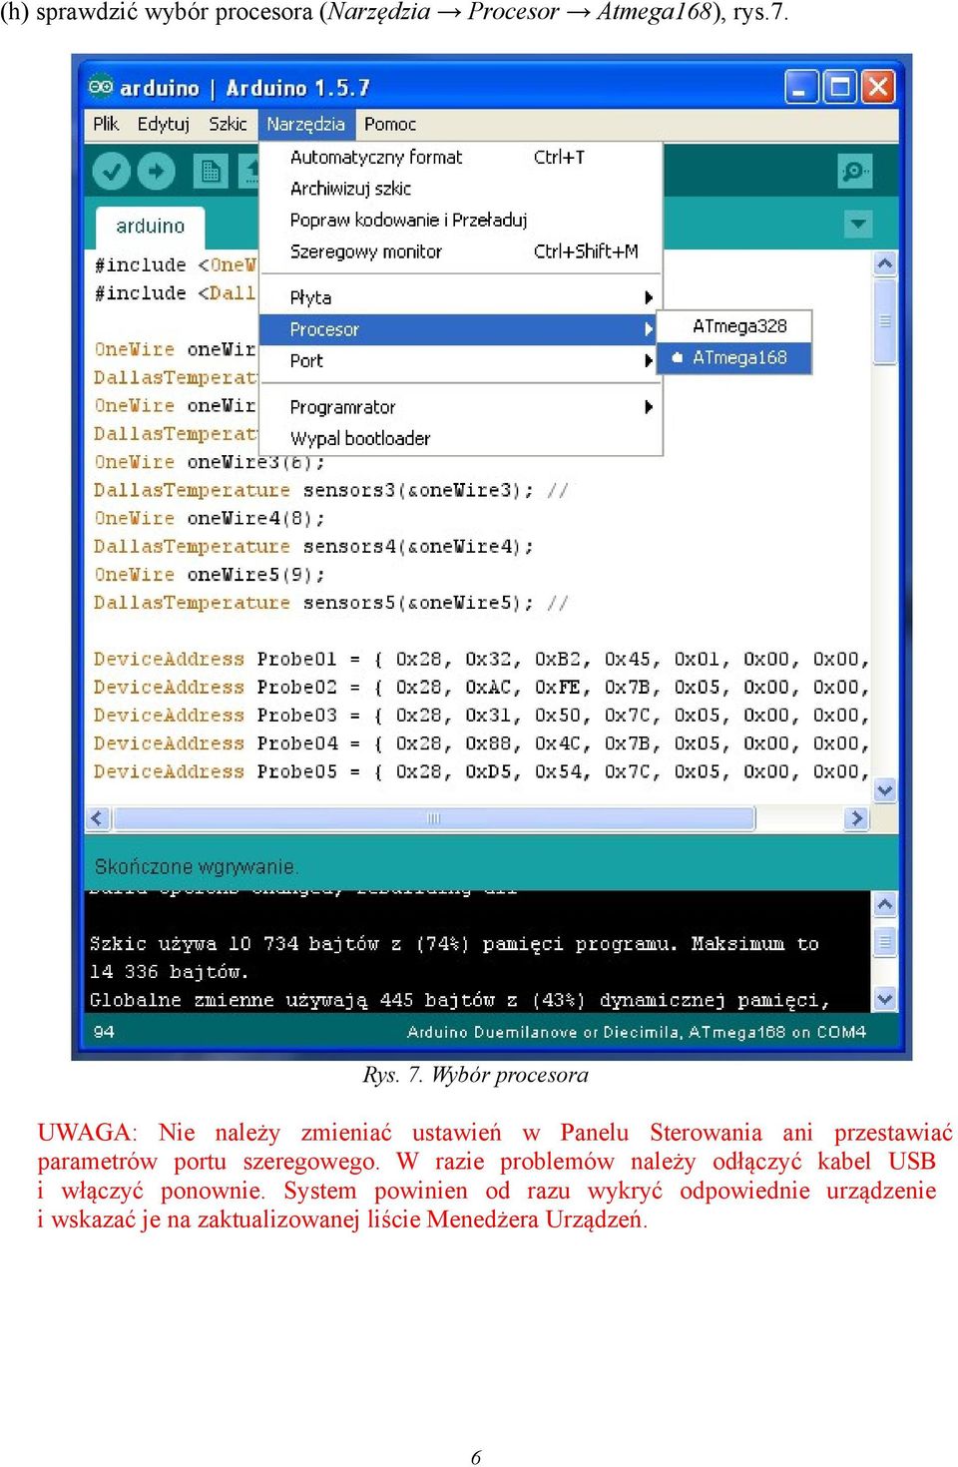Click the Probe04 DeviceAddress code line
The height and width of the screenshot is (1467, 958).
click(481, 743)
